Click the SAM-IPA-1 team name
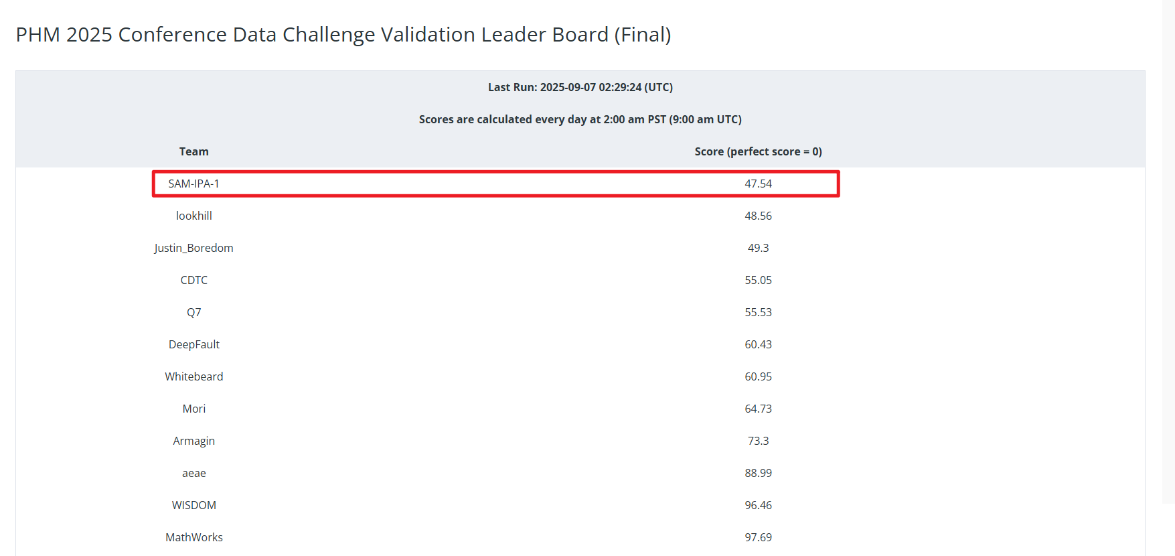The image size is (1175, 556). (x=193, y=184)
